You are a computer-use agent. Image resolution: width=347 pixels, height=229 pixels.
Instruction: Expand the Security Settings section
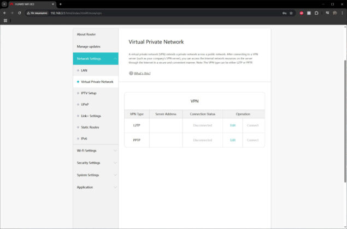pos(96,162)
